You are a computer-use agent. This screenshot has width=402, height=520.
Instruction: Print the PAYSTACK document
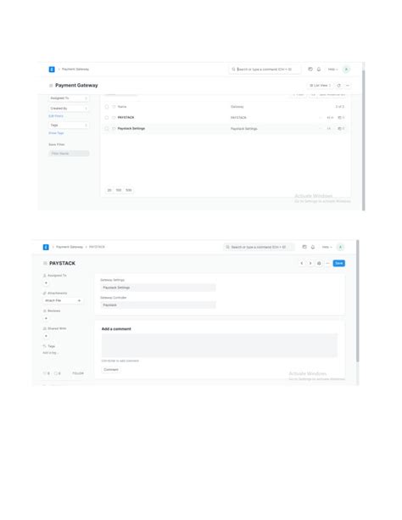coord(319,263)
